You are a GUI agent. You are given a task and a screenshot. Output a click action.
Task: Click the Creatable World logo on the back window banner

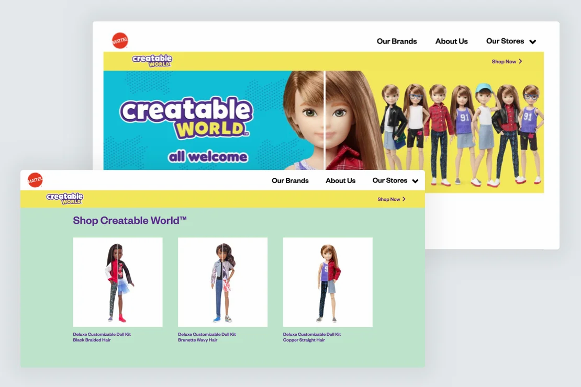click(153, 61)
